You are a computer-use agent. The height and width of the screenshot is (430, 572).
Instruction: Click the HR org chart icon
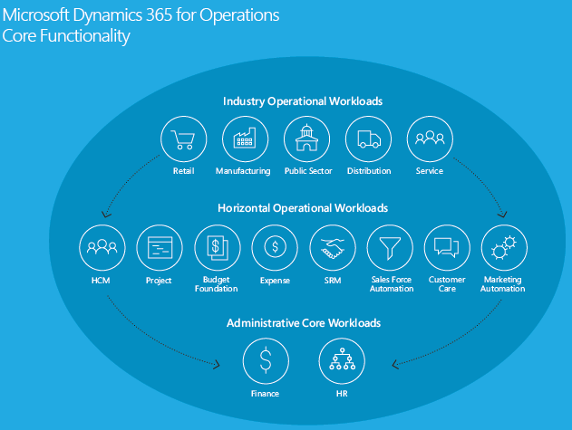(x=342, y=361)
